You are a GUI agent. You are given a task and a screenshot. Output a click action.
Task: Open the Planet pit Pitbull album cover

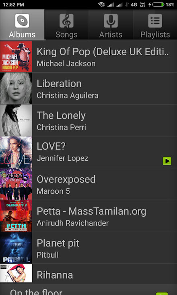pyautogui.click(x=16, y=248)
